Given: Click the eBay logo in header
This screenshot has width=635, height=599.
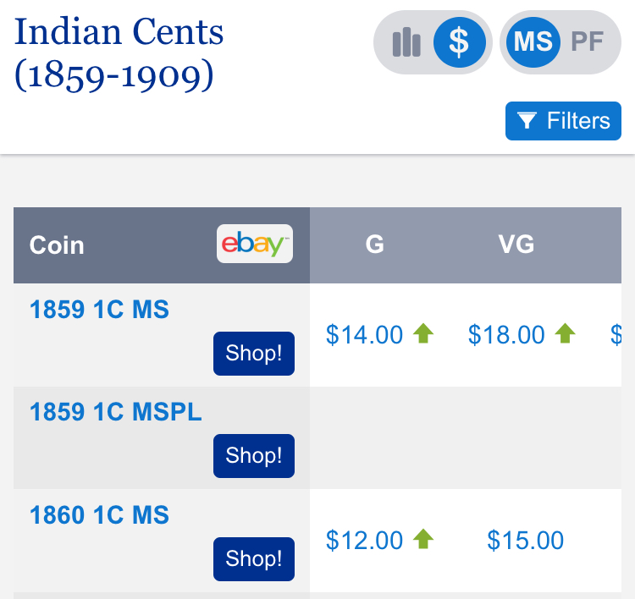Looking at the screenshot, I should [x=255, y=244].
